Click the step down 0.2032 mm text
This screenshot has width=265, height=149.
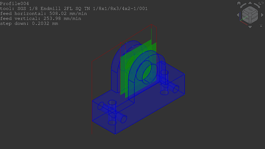[x=29, y=23]
